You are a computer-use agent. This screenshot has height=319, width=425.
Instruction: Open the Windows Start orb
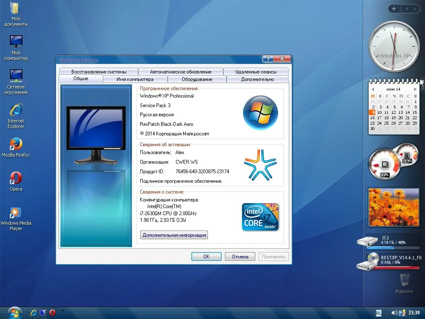[15, 313]
